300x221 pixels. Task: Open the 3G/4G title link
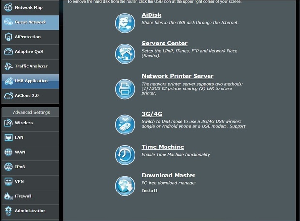point(152,114)
